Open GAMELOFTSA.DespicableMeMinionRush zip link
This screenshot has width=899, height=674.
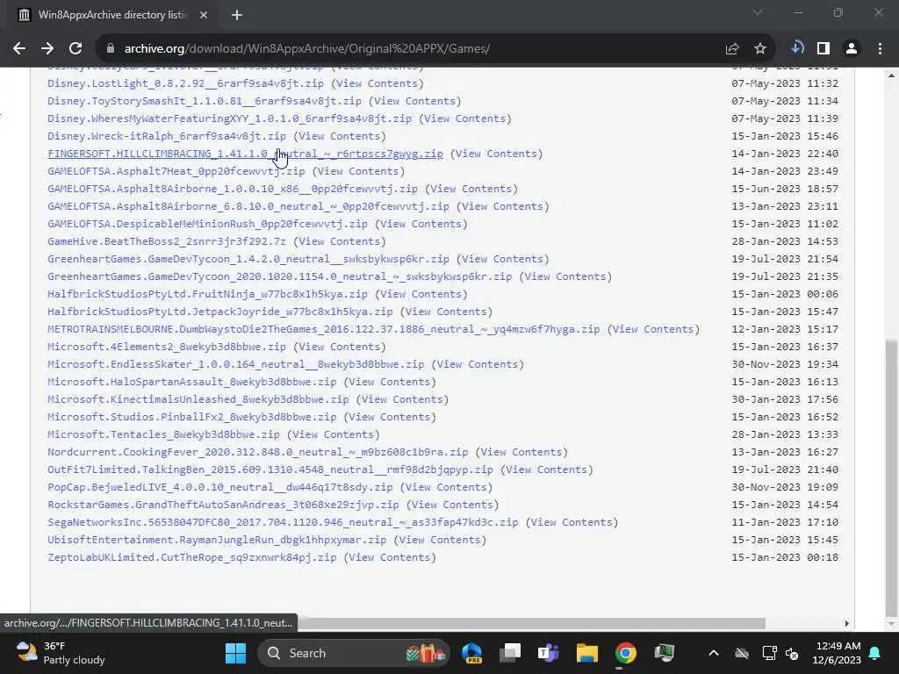coord(207,224)
